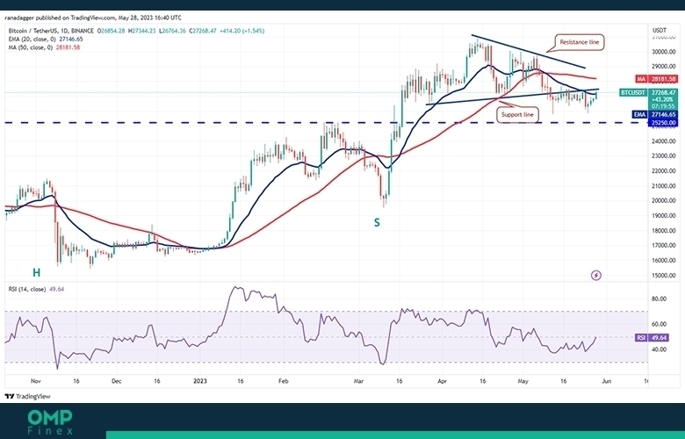Click the MA (50, close, 0) legend
This screenshot has width=685, height=439.
pos(31,47)
